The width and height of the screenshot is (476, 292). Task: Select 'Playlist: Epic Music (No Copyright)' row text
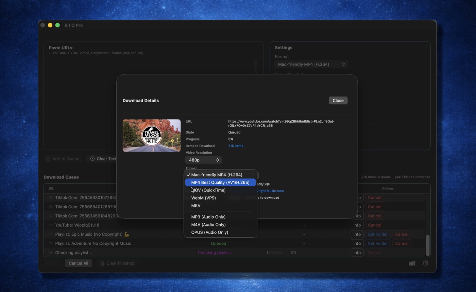pos(92,234)
